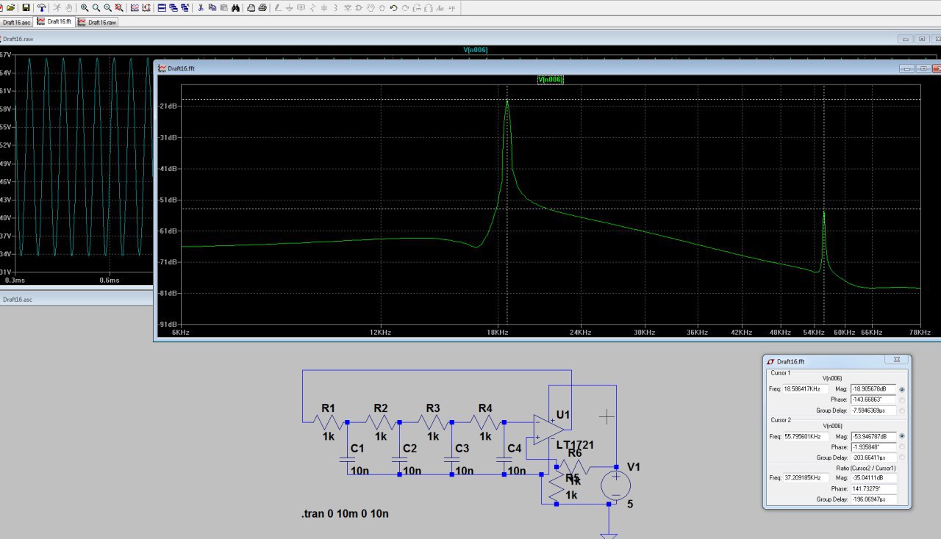Click the V(n006) trace label in the Draft16.raw window
The height and width of the screenshot is (539, 941).
tap(476, 49)
